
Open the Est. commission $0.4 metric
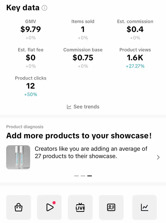[x=135, y=29]
